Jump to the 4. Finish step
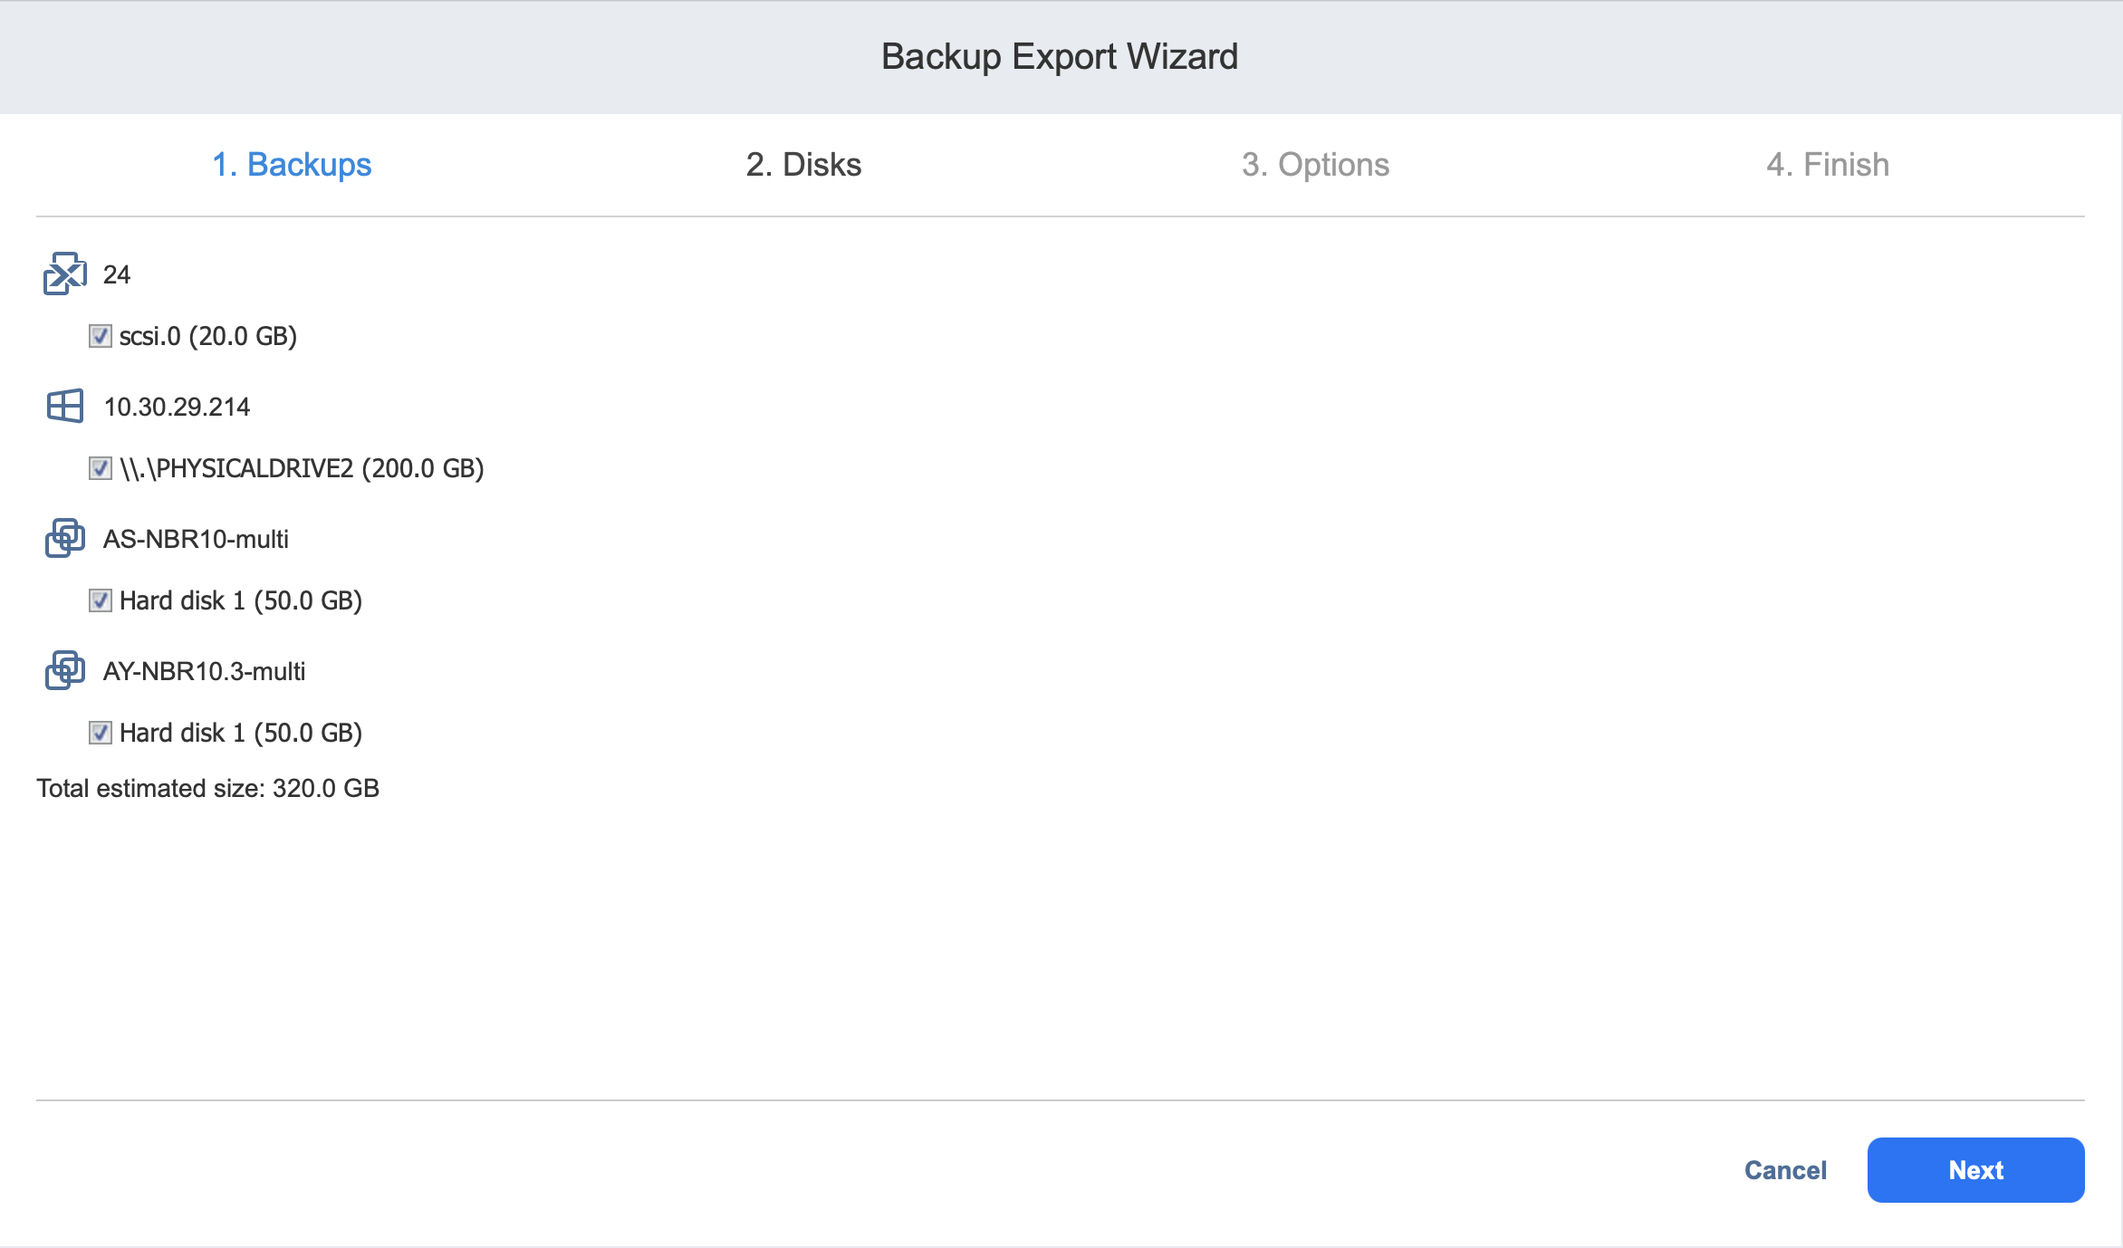 [x=1827, y=165]
